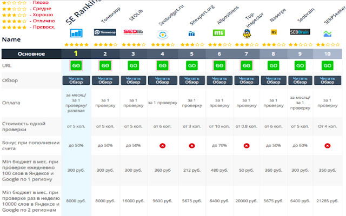This screenshot has width=346, height=216.
Task: Click 'от 0.8 коп.' price cell
Action: [247, 126]
